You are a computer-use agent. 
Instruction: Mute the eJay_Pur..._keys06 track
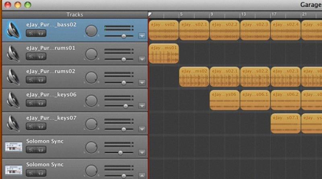click(x=31, y=103)
